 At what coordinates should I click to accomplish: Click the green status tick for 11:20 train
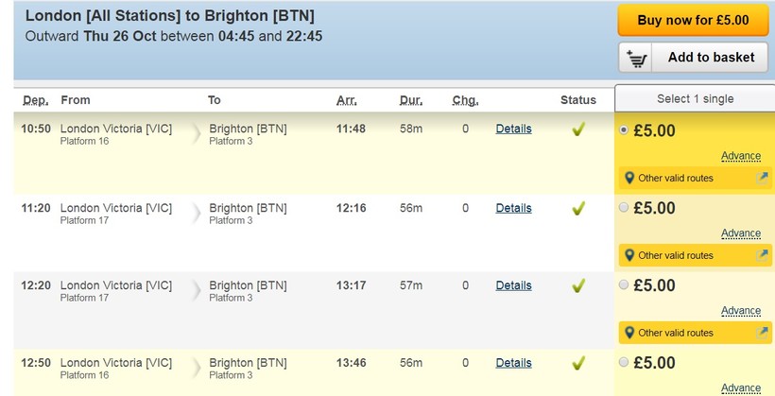coord(578,209)
